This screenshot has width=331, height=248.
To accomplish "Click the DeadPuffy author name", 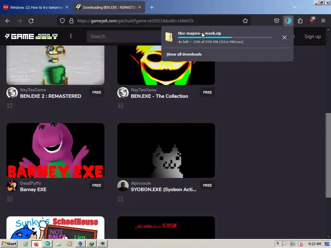I will [x=31, y=183].
